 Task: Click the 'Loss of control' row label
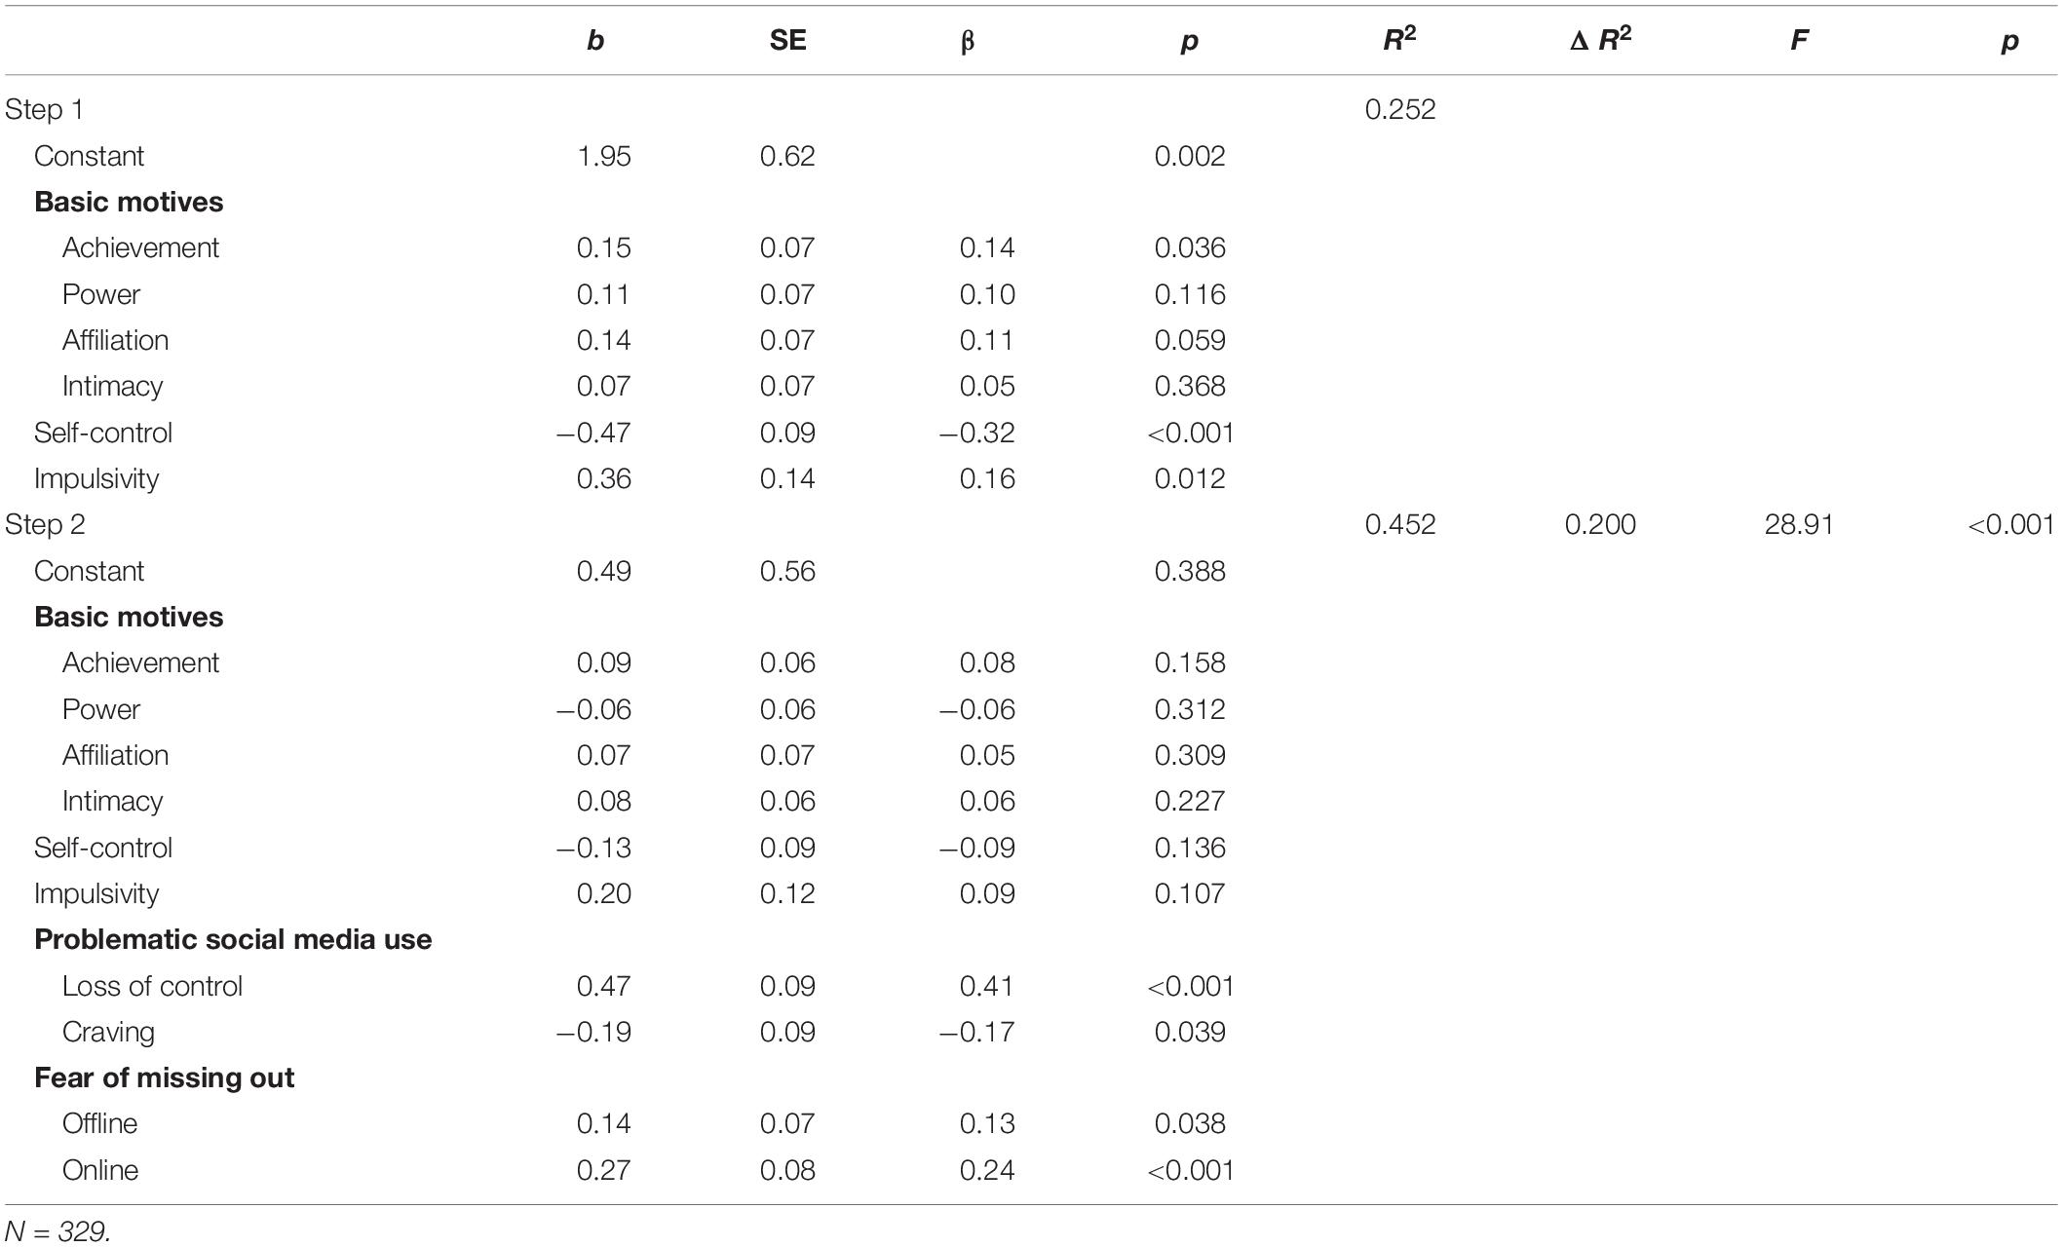pyautogui.click(x=152, y=986)
